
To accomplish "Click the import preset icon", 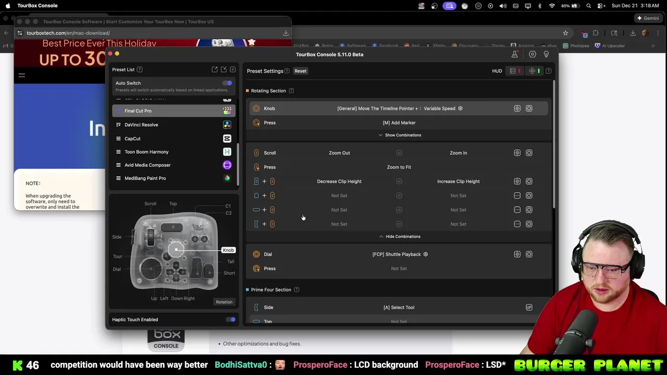I will [224, 69].
